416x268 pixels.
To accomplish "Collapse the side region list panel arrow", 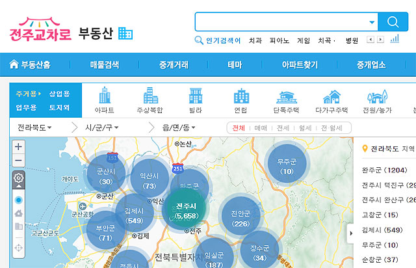I will pyautogui.click(x=351, y=234).
